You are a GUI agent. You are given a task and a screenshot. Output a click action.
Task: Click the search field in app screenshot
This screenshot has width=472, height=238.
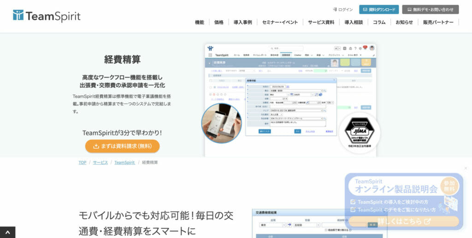[x=286, y=48]
